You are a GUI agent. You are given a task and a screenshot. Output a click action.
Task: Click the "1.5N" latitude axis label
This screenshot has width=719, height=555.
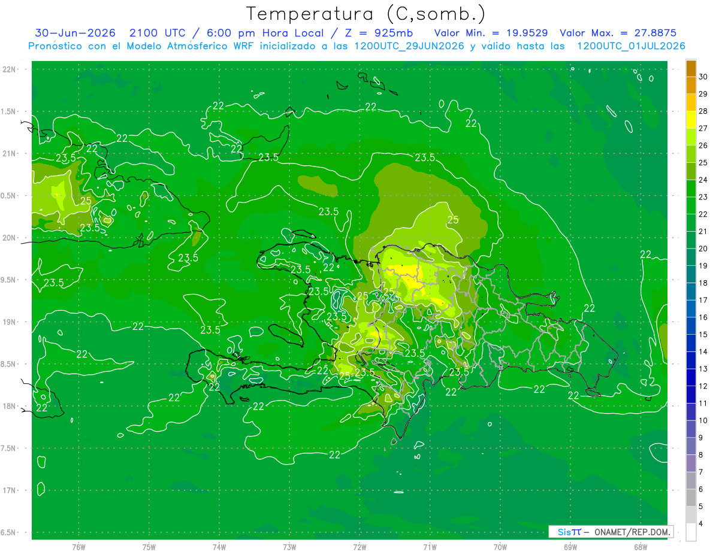9,111
